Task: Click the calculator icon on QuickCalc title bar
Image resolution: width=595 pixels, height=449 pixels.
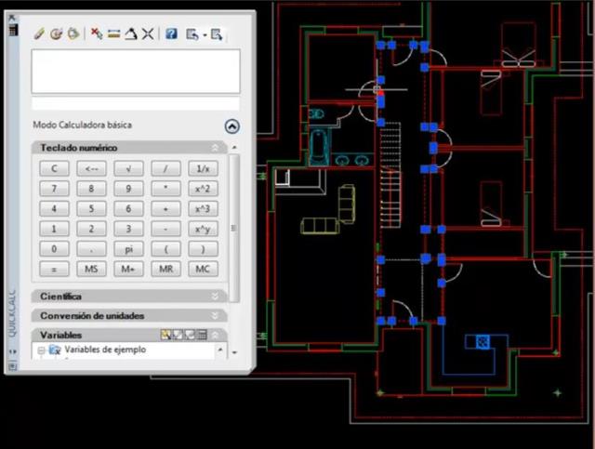Action: click(13, 30)
